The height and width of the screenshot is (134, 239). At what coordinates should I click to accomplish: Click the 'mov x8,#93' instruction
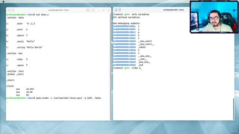25,89
